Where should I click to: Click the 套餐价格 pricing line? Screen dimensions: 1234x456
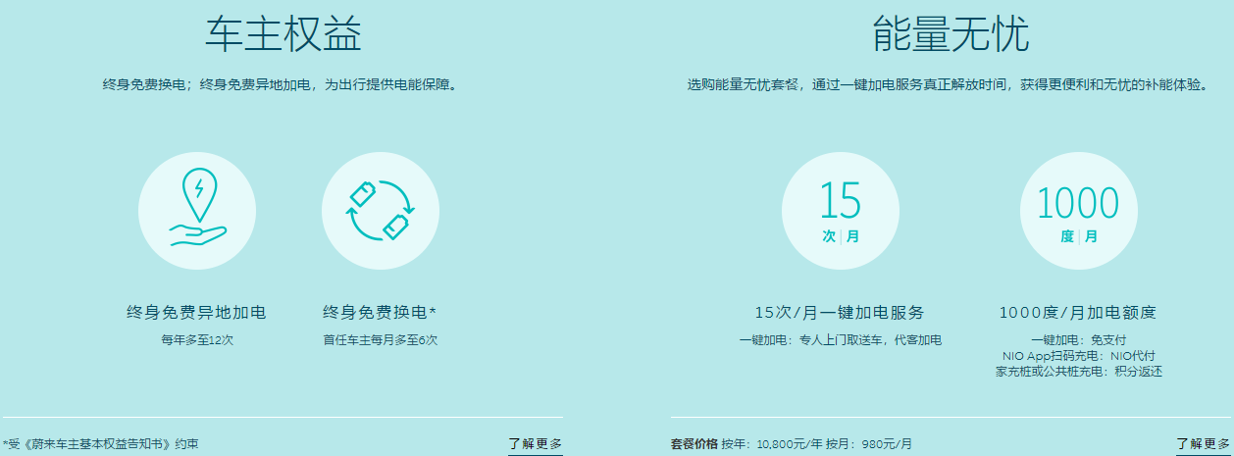[x=792, y=444]
